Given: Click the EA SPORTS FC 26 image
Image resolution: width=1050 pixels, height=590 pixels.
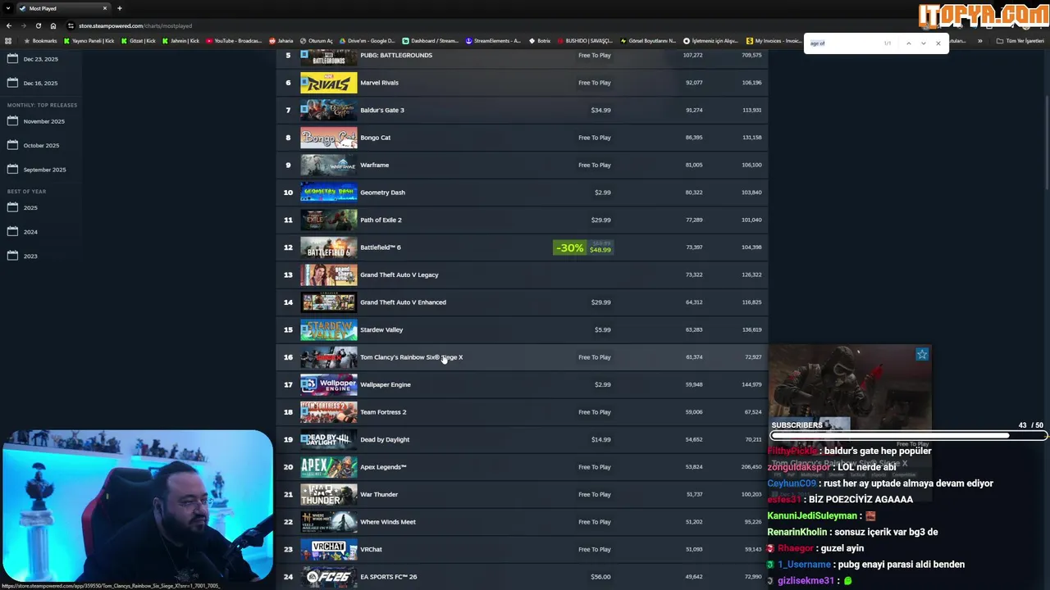Looking at the screenshot, I should pyautogui.click(x=329, y=577).
